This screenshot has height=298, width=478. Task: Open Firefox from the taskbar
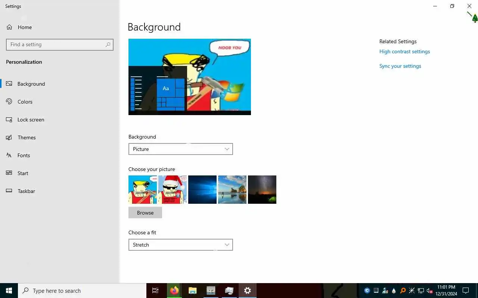(x=174, y=291)
